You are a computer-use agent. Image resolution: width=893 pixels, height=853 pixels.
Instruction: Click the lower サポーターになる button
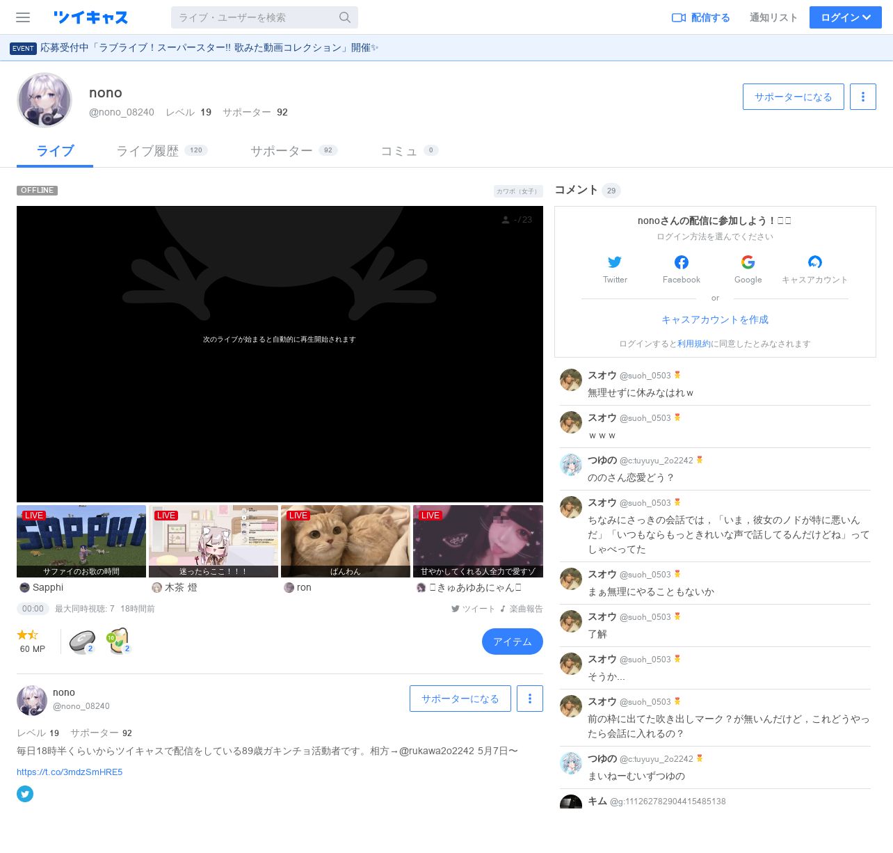coord(460,699)
